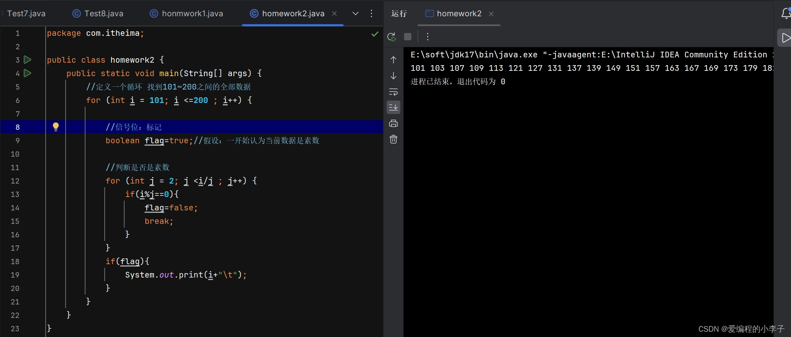Click the outer for loop starting at 101

pos(169,100)
